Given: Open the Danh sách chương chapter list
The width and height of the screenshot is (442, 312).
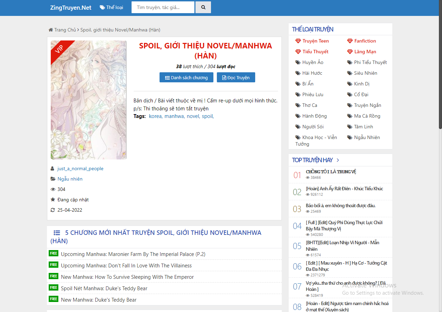Looking at the screenshot, I should click(186, 77).
